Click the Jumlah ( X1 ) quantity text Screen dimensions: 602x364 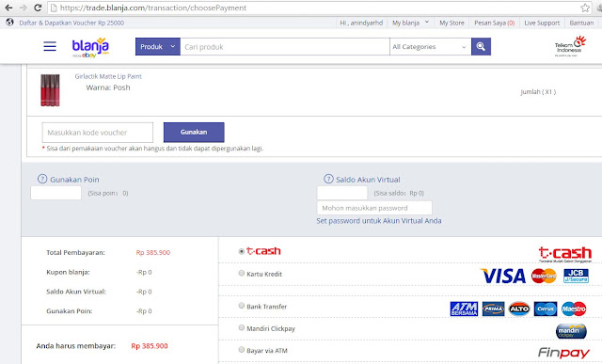click(x=538, y=92)
